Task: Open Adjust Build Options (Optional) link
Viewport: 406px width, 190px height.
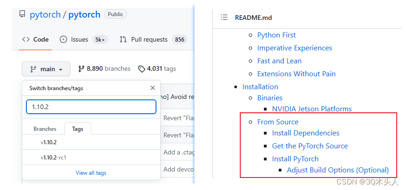Action: pyautogui.click(x=337, y=170)
